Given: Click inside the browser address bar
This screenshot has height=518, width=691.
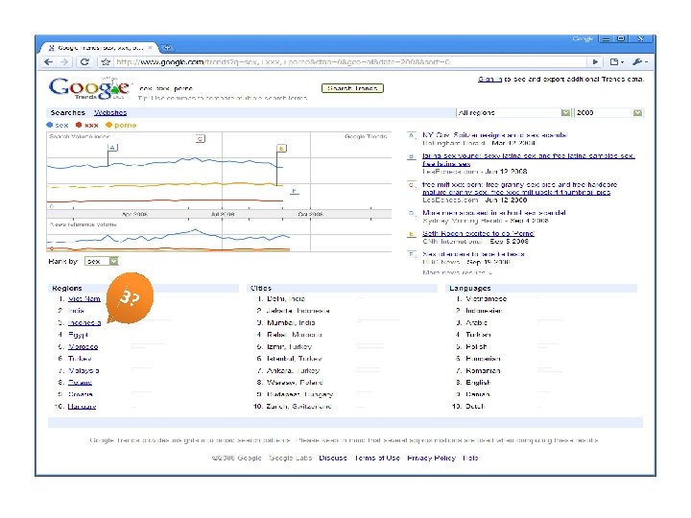Looking at the screenshot, I should pos(348,62).
